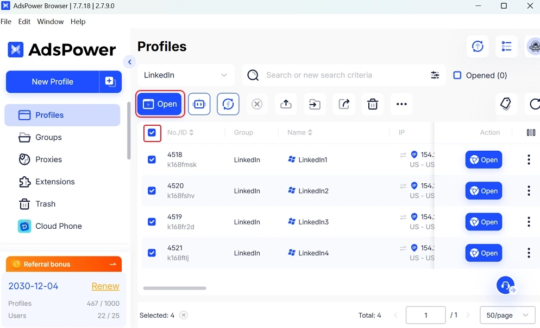
Task: Open the Proxies sidebar section
Action: [48, 159]
